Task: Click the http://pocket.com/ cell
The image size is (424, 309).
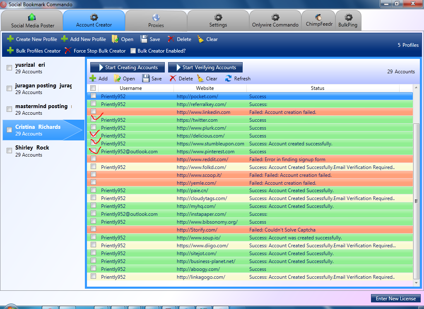Action: coord(197,97)
